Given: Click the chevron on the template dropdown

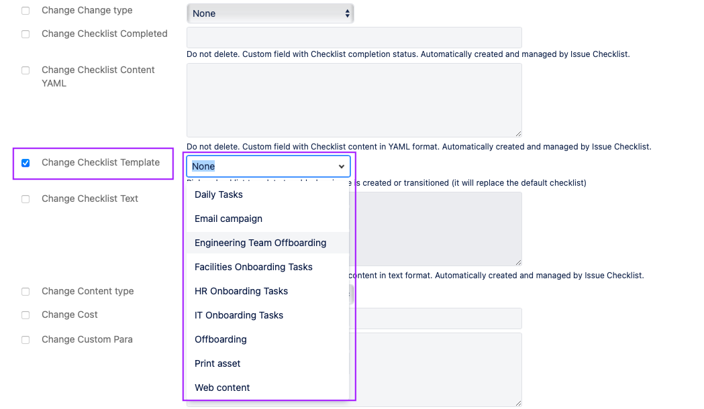Looking at the screenshot, I should coord(341,166).
